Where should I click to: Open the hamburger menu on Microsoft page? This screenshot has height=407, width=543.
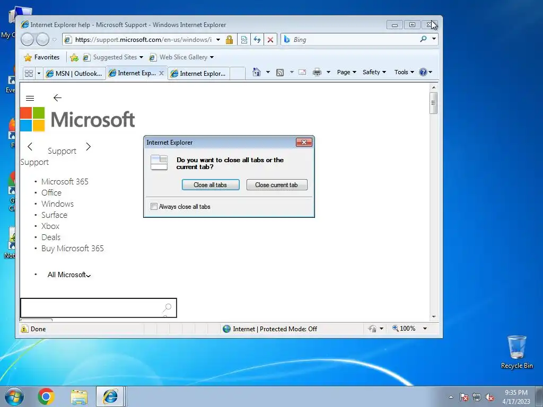tap(30, 98)
